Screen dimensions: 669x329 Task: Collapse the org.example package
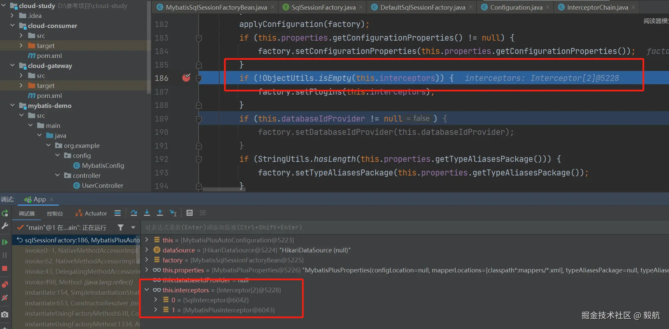tap(48, 146)
